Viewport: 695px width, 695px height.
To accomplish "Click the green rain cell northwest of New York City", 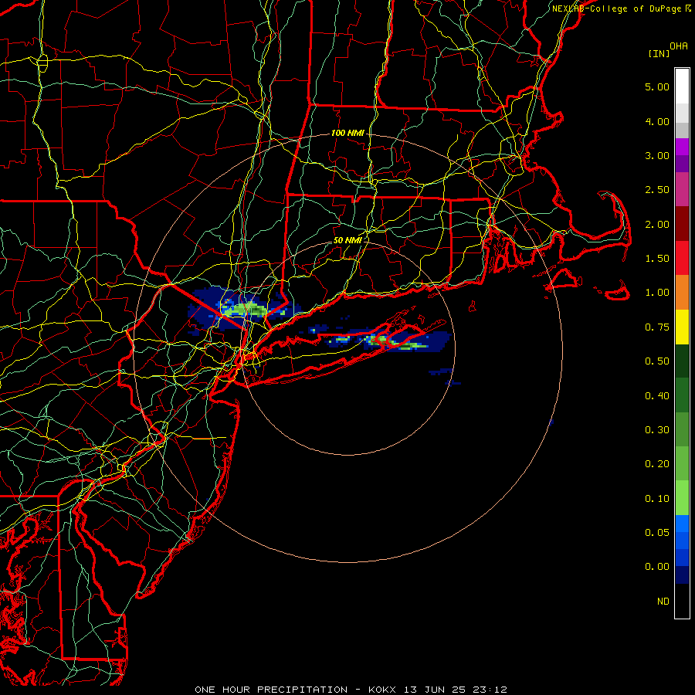I will coord(245,309).
